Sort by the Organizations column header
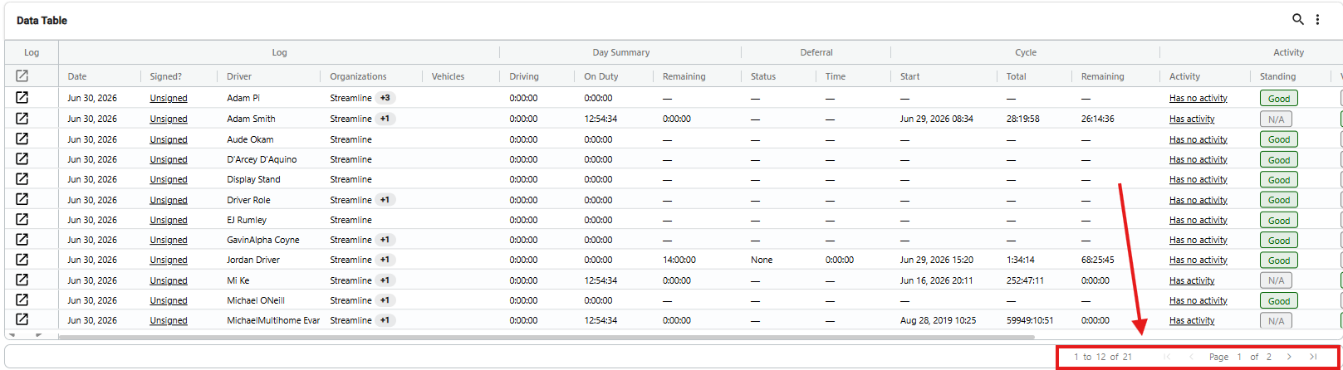The image size is (1343, 370). (x=358, y=76)
